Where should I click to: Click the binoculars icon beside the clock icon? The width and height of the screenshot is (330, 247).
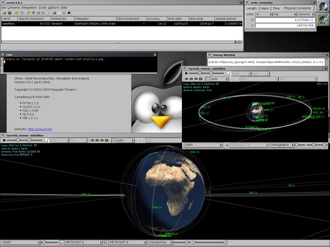click(64, 13)
